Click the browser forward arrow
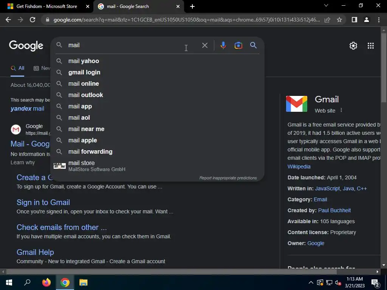 (x=20, y=20)
